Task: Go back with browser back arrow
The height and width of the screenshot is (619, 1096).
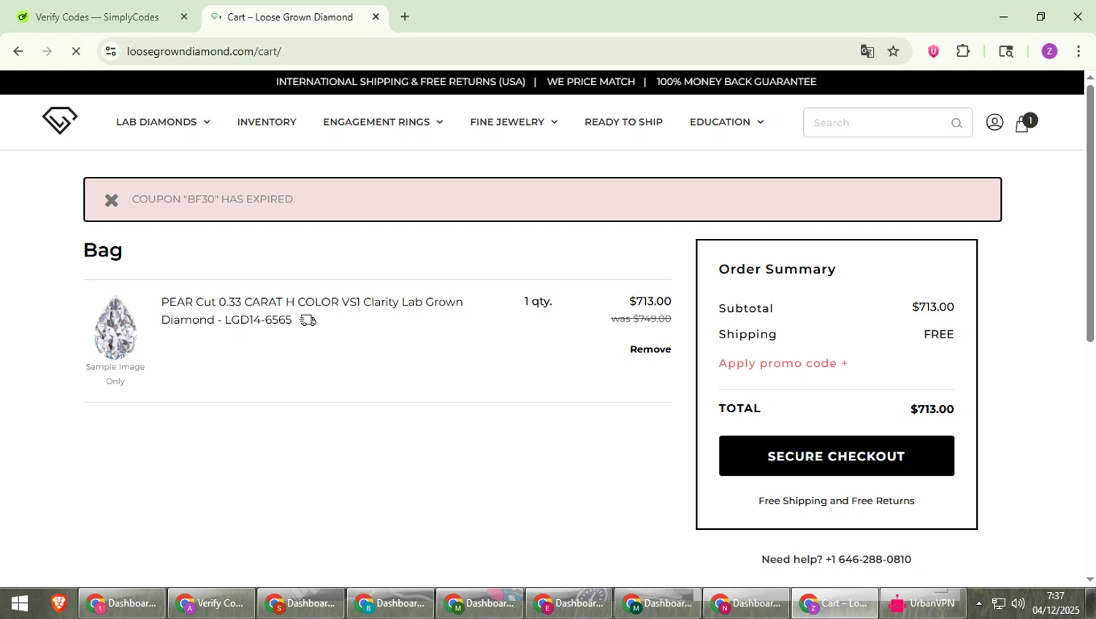Action: (18, 51)
